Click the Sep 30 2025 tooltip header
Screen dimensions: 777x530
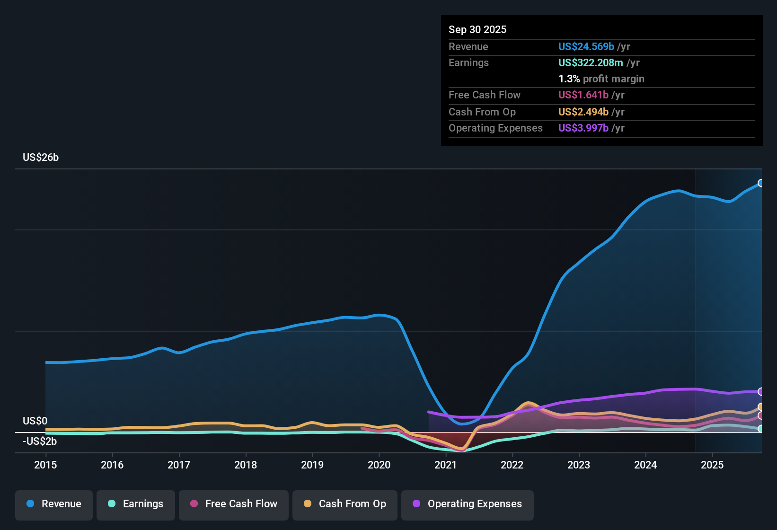pyautogui.click(x=477, y=29)
